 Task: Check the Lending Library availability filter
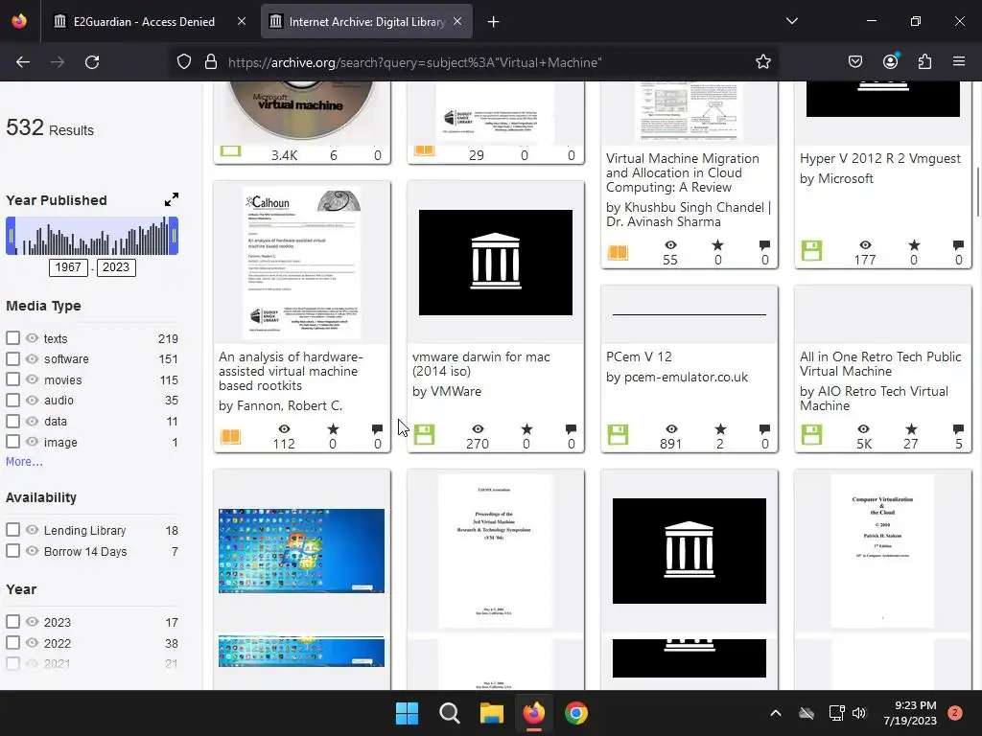pos(12,529)
